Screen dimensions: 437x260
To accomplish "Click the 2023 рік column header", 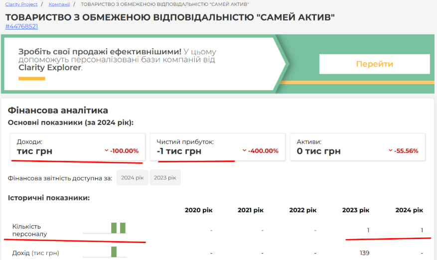I will click(356, 210).
